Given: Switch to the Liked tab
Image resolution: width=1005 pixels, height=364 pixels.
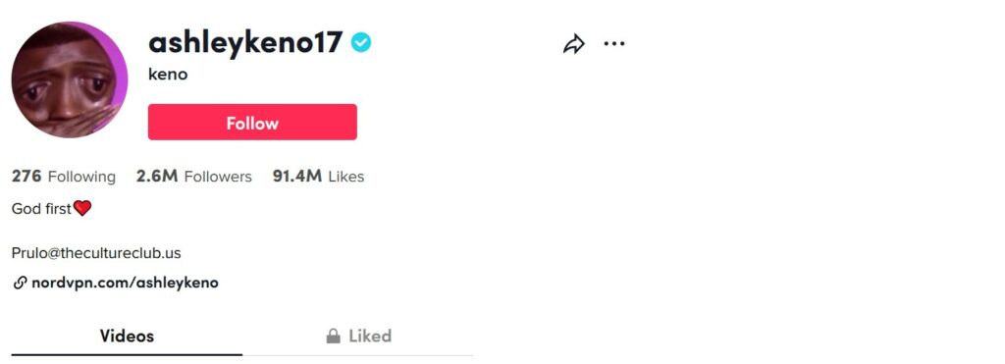Looking at the screenshot, I should pyautogui.click(x=358, y=337).
